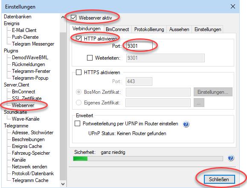Open Telegram Messenger settings entry
The width and height of the screenshot is (247, 188).
33,44
